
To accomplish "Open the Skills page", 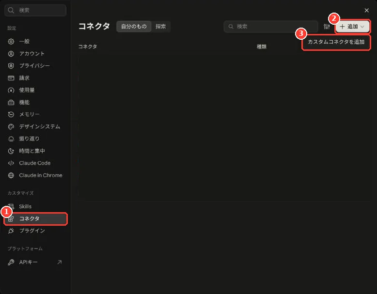I will pyautogui.click(x=35, y=206).
